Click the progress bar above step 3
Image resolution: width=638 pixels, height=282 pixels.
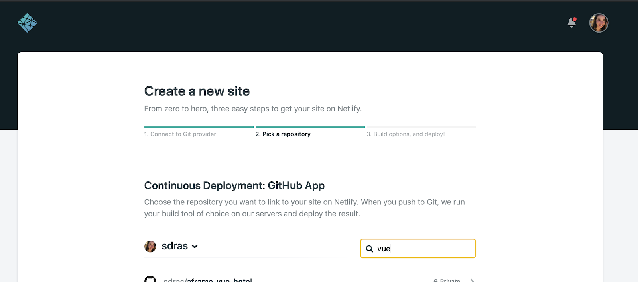(x=421, y=127)
